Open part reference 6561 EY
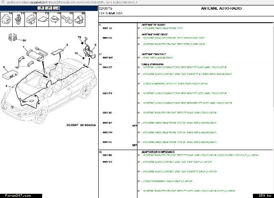Image resolution: width=274 pixels, height=198 pixels. (x=107, y=122)
